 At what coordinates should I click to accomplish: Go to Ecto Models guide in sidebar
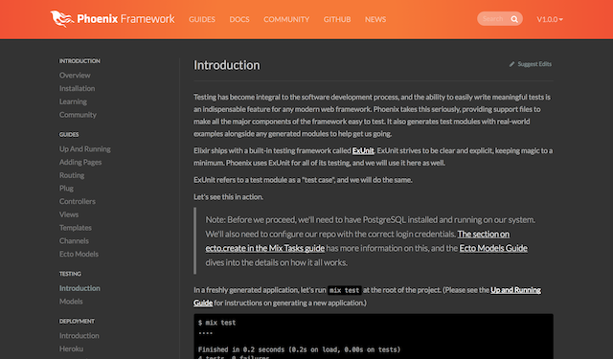tap(79, 254)
